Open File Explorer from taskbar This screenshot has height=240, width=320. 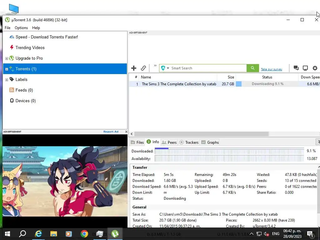(53, 234)
